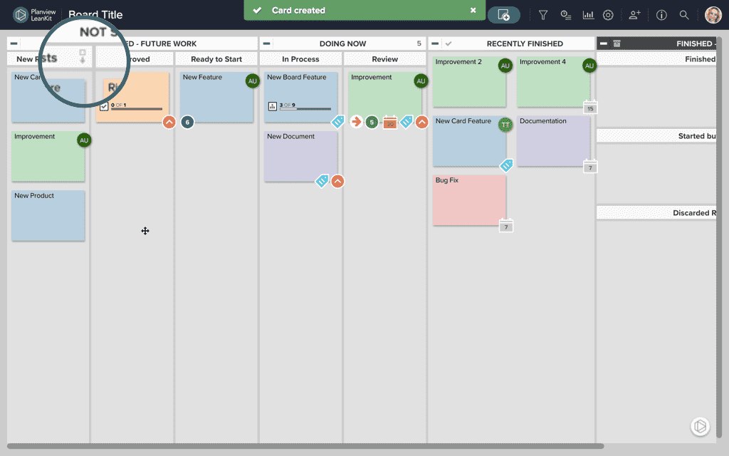This screenshot has height=456, width=729.
Task: Click the calendar 7 icon on Bug Fix card
Action: tap(506, 226)
